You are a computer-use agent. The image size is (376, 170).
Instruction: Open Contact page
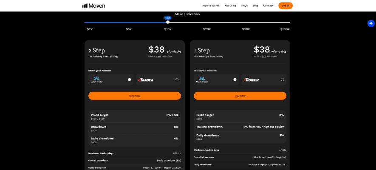click(268, 6)
